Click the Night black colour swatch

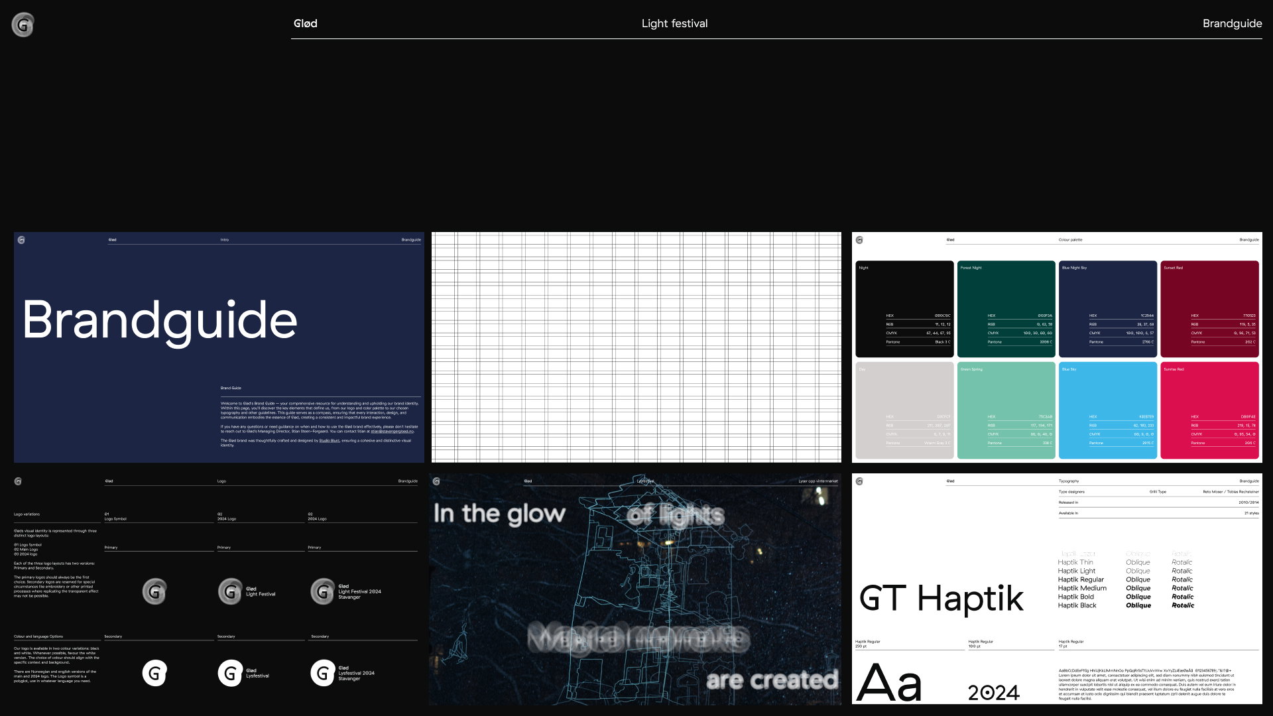tap(904, 309)
